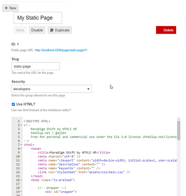186x196 pixels.
Task: Uncheck the Use HTML? checkbox
Action: (13, 104)
